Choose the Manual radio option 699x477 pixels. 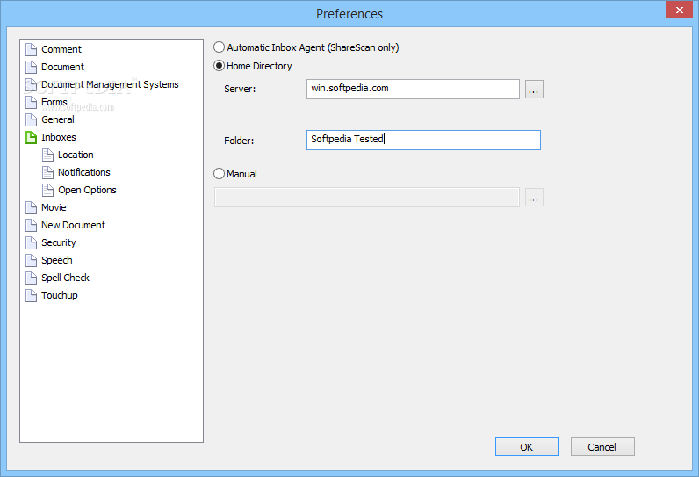click(x=220, y=174)
